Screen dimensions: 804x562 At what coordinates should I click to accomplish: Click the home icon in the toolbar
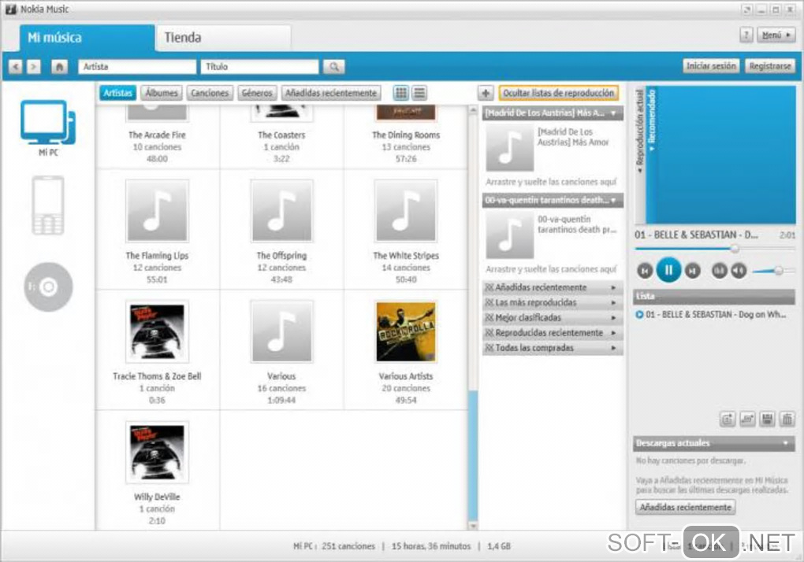[59, 67]
